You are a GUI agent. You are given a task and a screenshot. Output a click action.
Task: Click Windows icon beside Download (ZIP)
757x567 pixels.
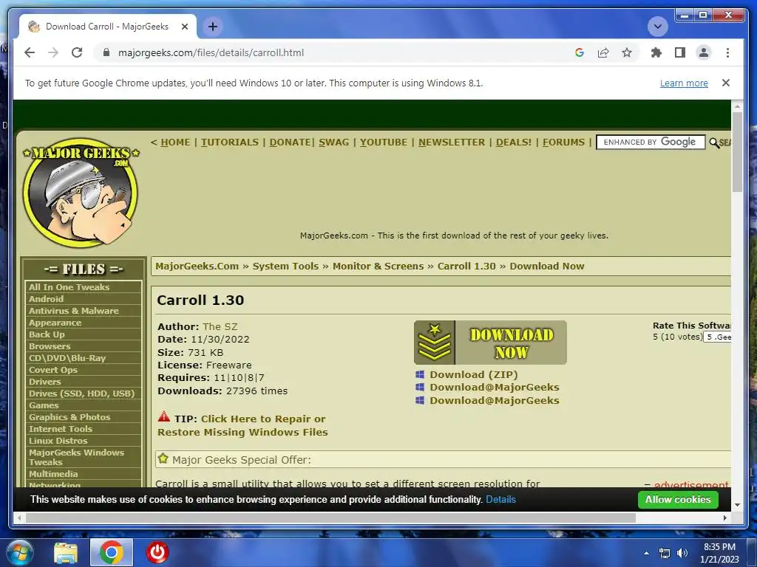coord(420,374)
